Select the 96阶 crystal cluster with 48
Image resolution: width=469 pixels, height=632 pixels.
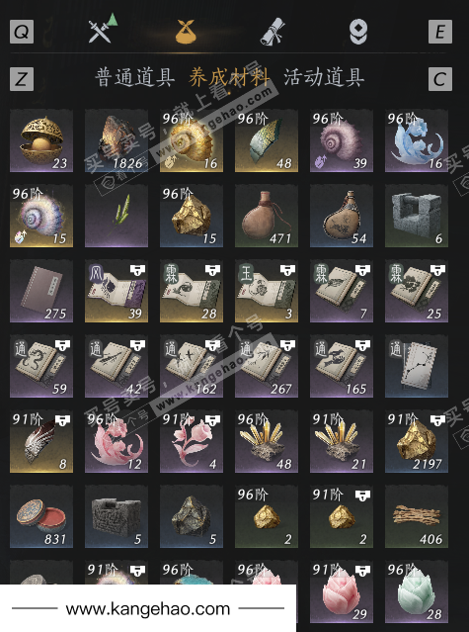(267, 441)
